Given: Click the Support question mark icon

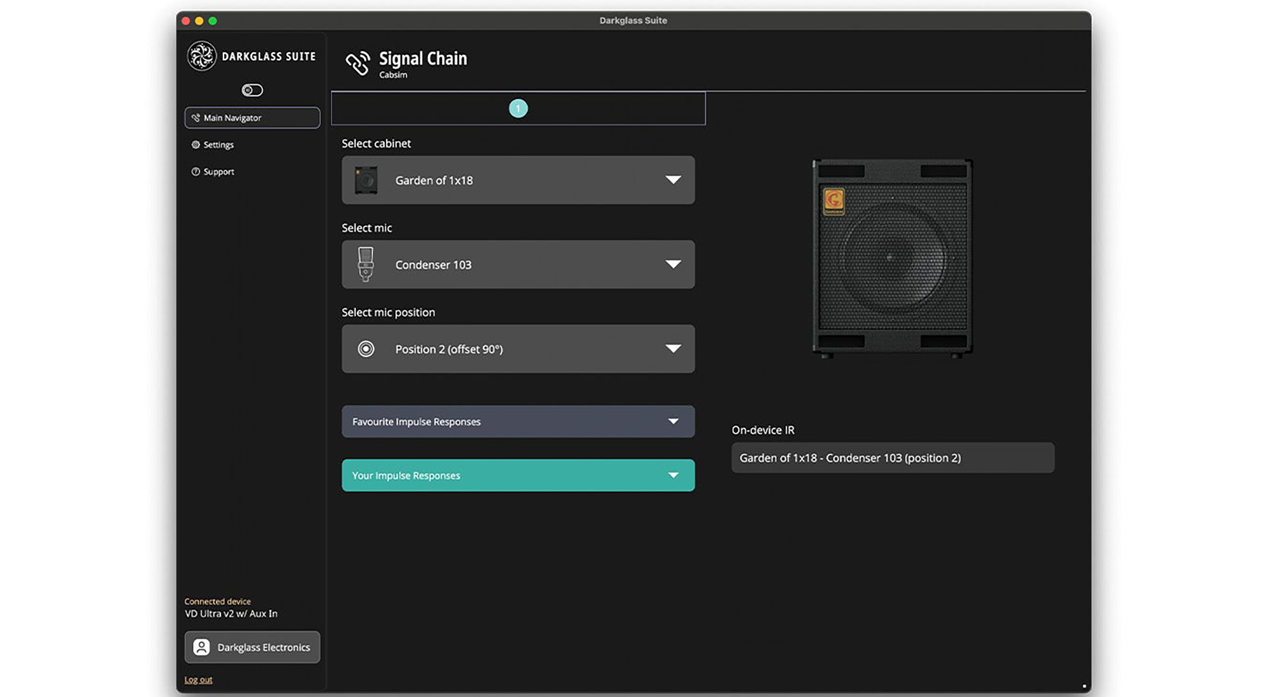Looking at the screenshot, I should pyautogui.click(x=196, y=172).
